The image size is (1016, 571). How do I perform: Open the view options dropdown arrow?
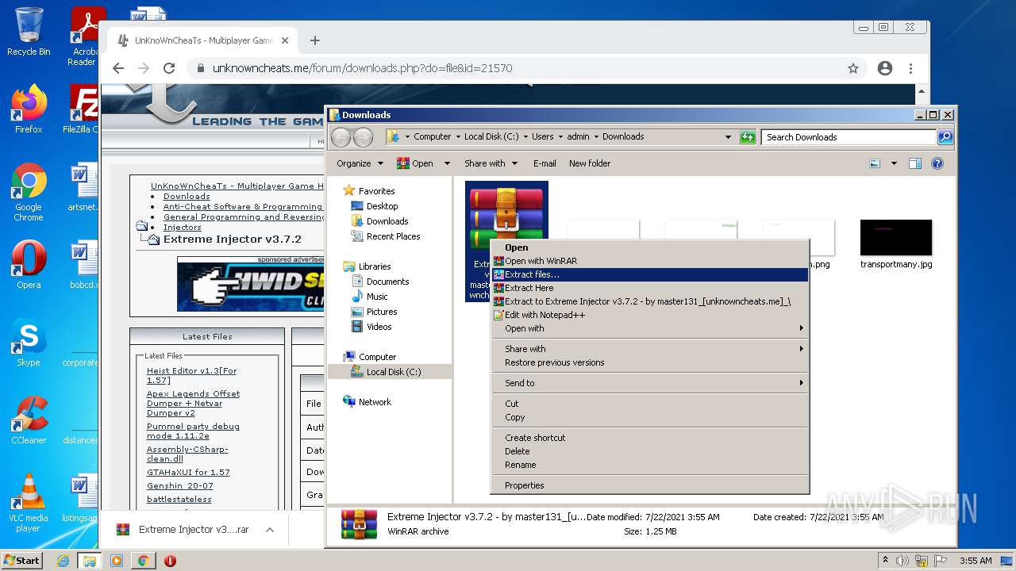point(894,163)
